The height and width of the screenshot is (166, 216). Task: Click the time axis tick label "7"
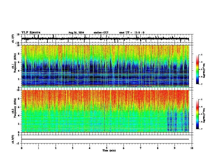pos(141,148)
